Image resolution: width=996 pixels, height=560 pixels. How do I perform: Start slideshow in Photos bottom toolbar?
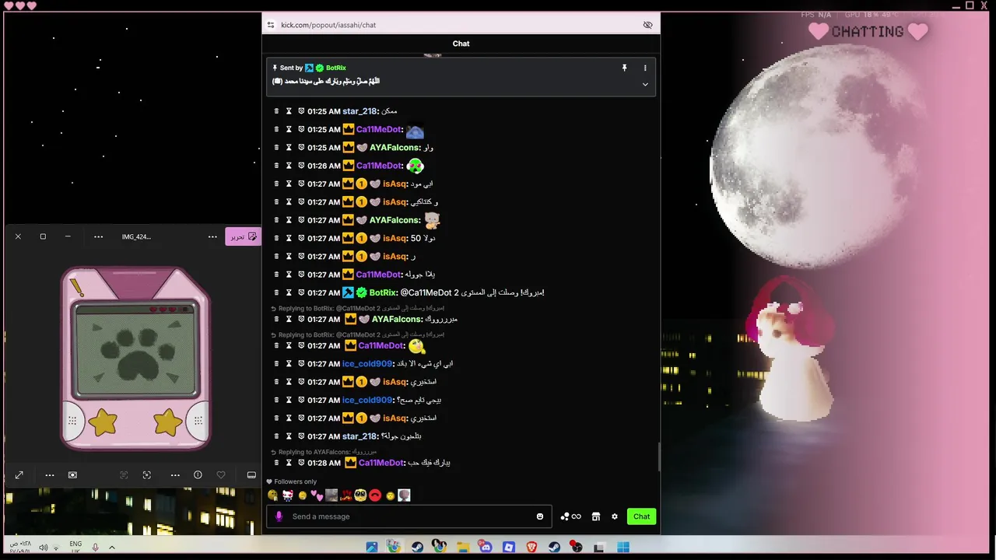[x=72, y=475]
